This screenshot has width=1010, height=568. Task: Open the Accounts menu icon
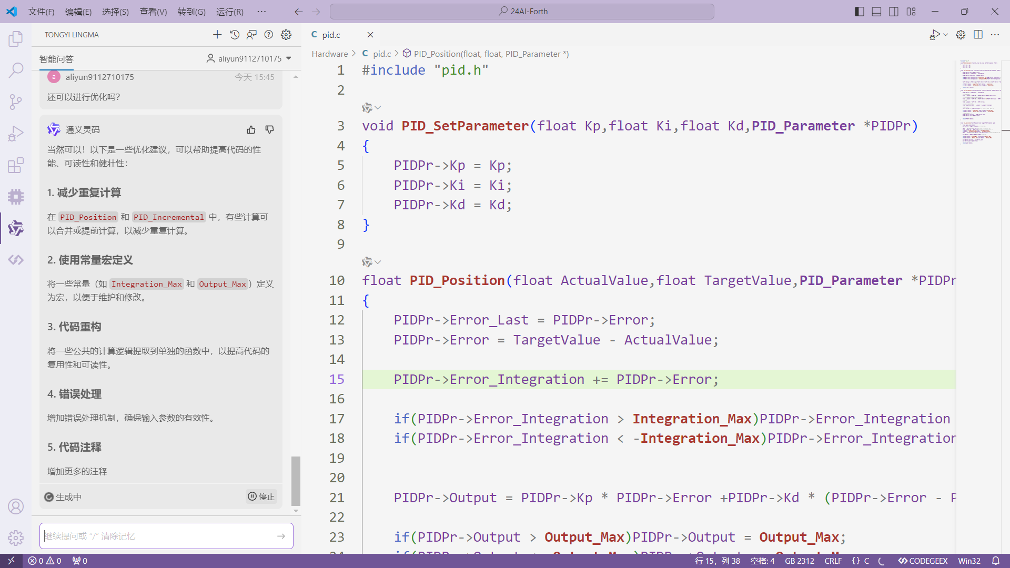pos(16,506)
